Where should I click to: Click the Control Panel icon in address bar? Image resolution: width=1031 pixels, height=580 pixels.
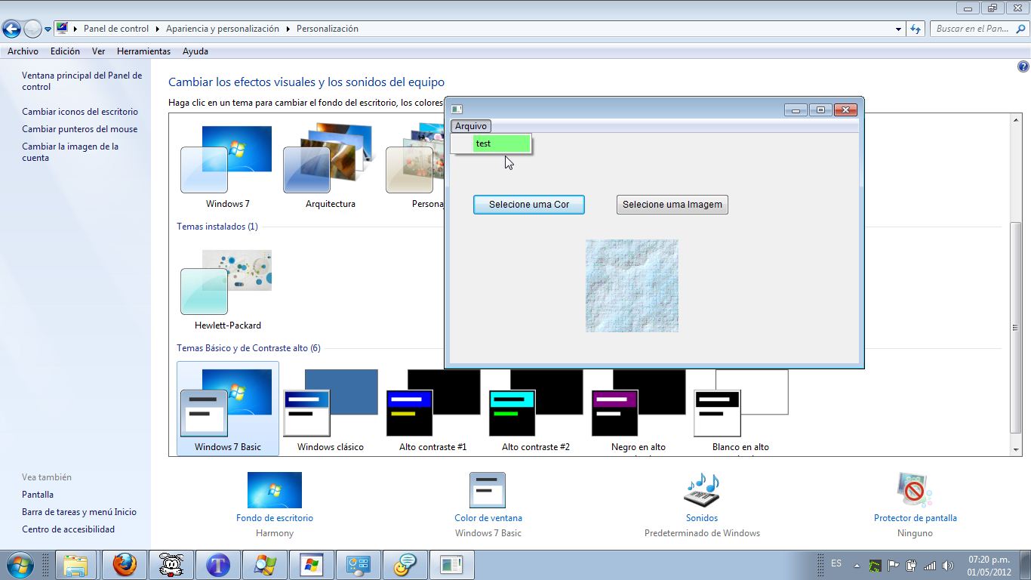62,29
